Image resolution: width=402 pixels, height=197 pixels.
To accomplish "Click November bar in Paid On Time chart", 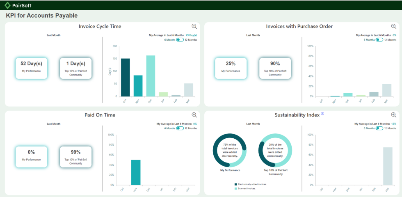I will [136, 172].
